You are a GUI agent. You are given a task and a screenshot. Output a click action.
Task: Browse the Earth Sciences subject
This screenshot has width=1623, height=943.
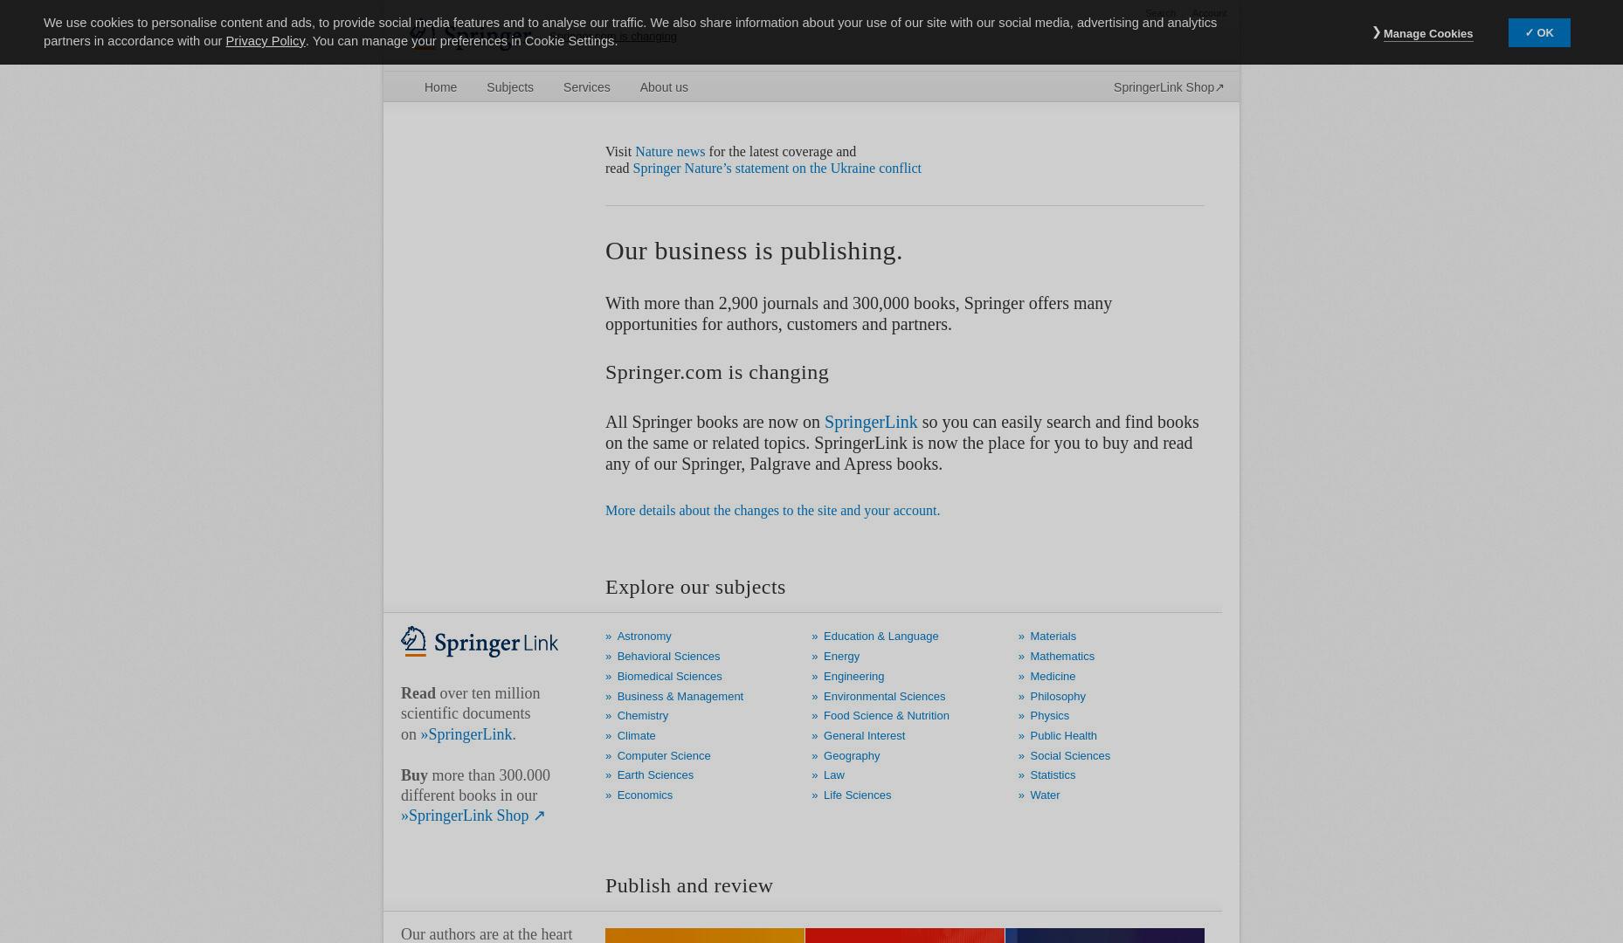coord(655,775)
